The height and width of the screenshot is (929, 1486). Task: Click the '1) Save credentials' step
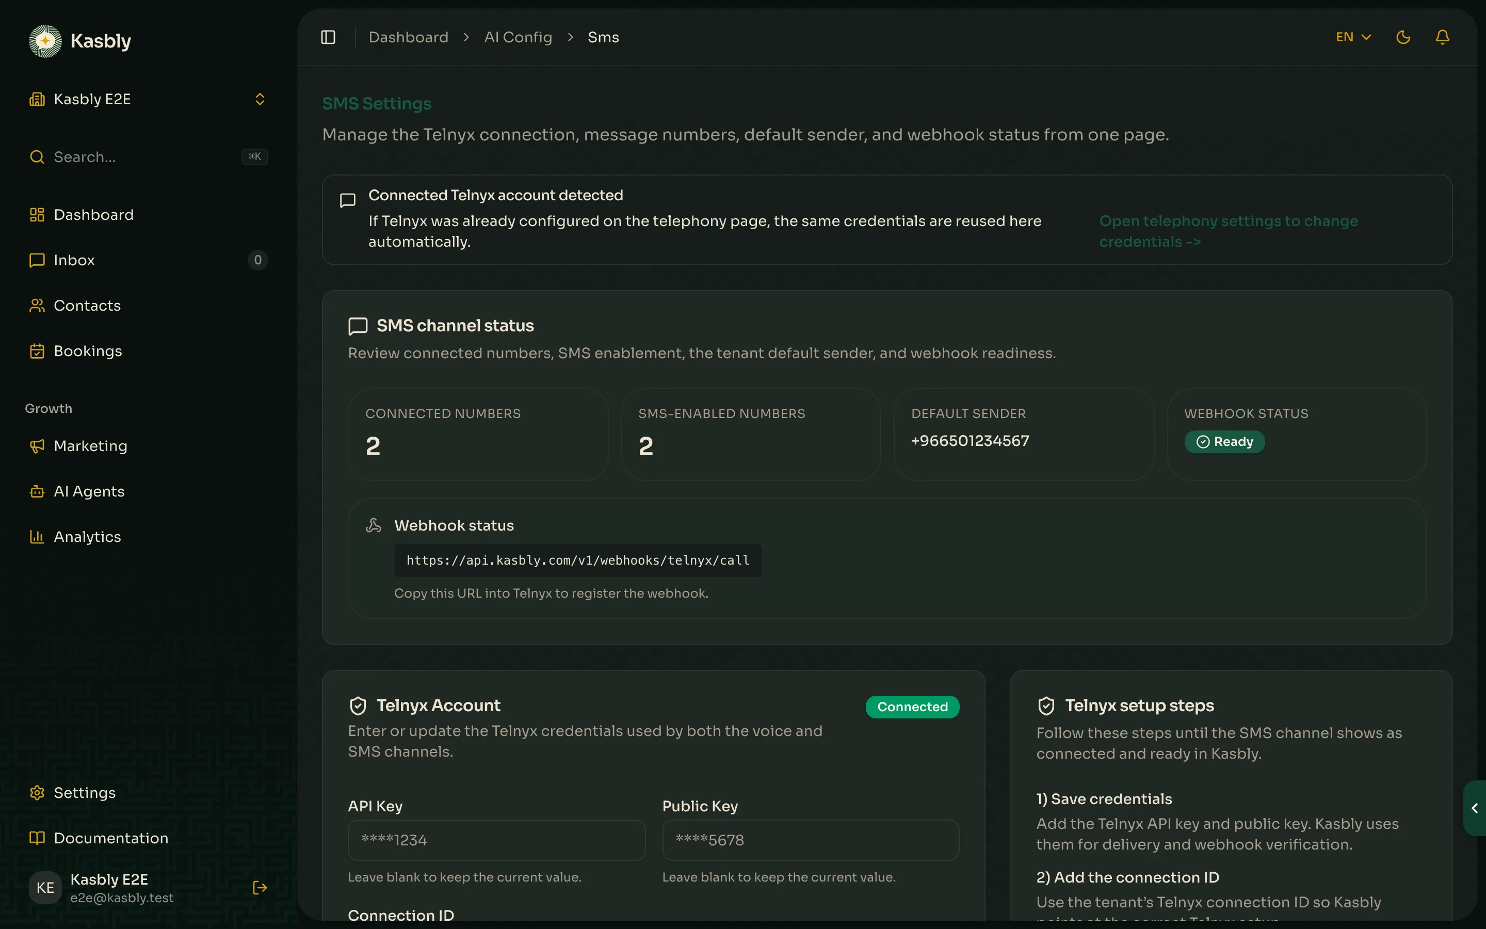click(1104, 799)
